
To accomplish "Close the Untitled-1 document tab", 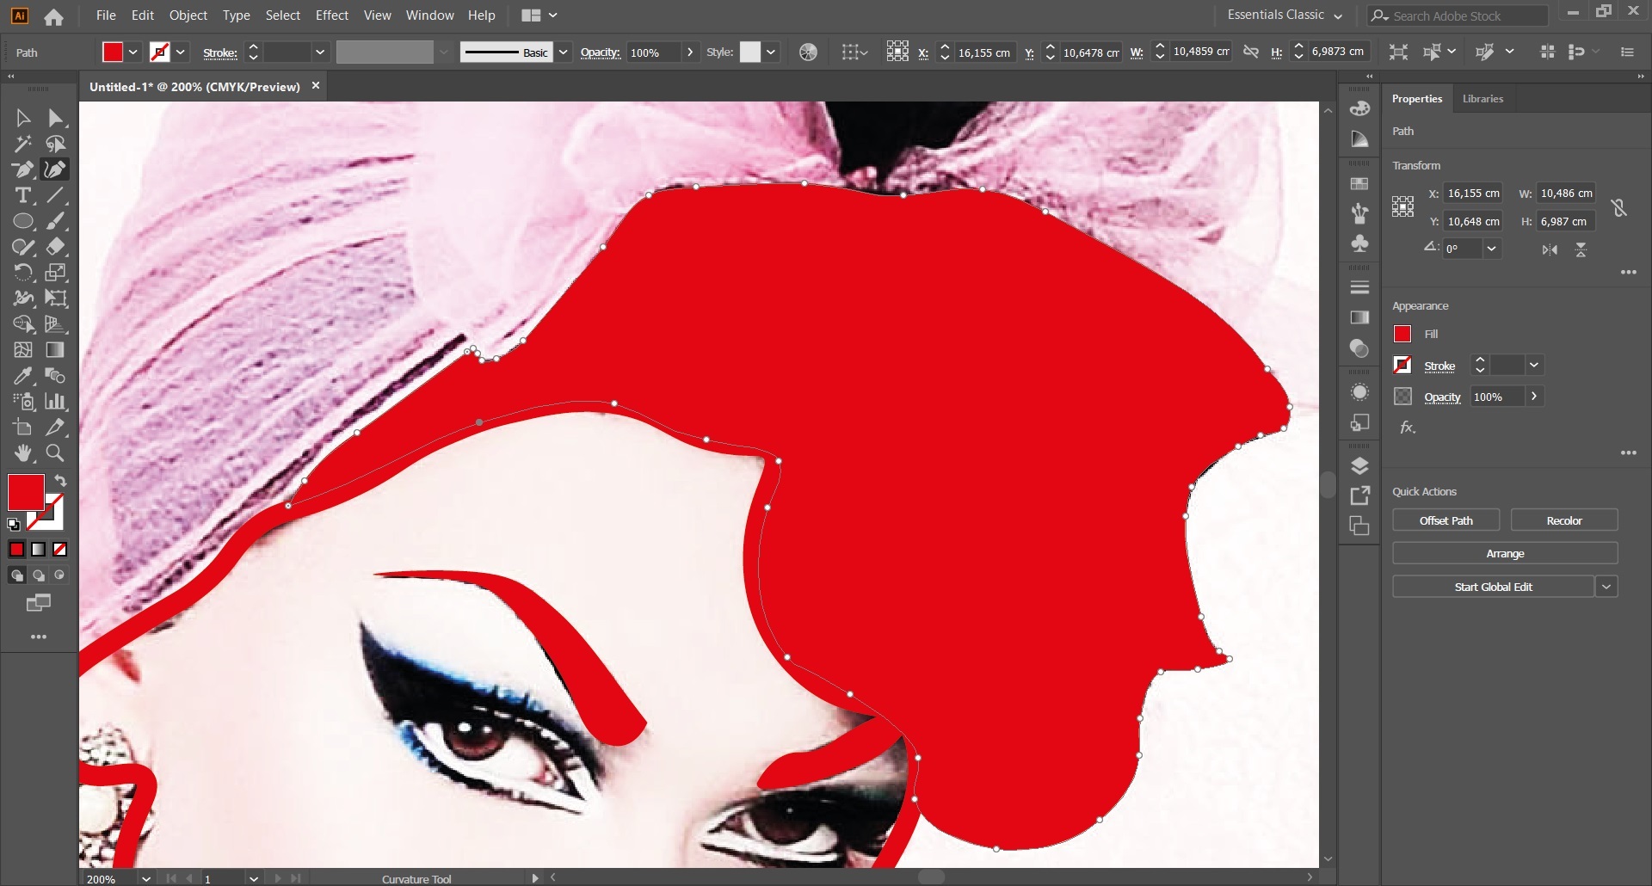I will point(316,85).
